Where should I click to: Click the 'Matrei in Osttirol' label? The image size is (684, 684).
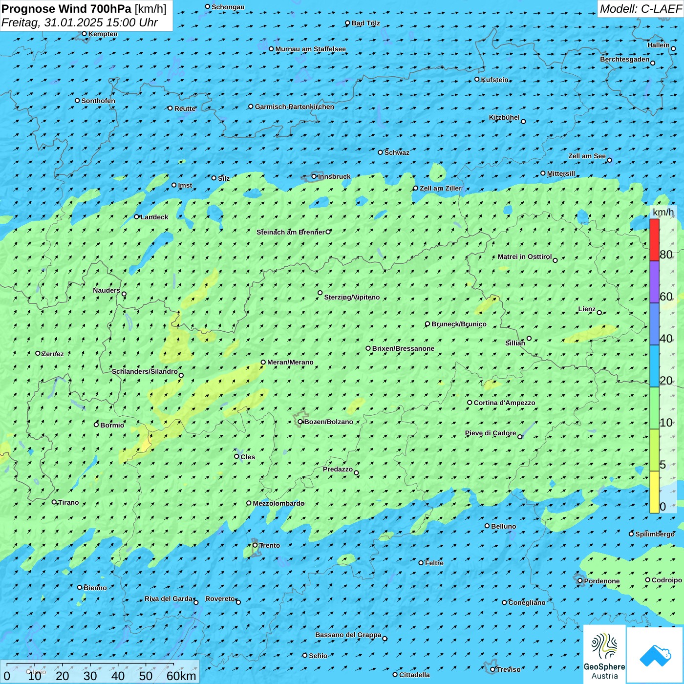(525, 256)
